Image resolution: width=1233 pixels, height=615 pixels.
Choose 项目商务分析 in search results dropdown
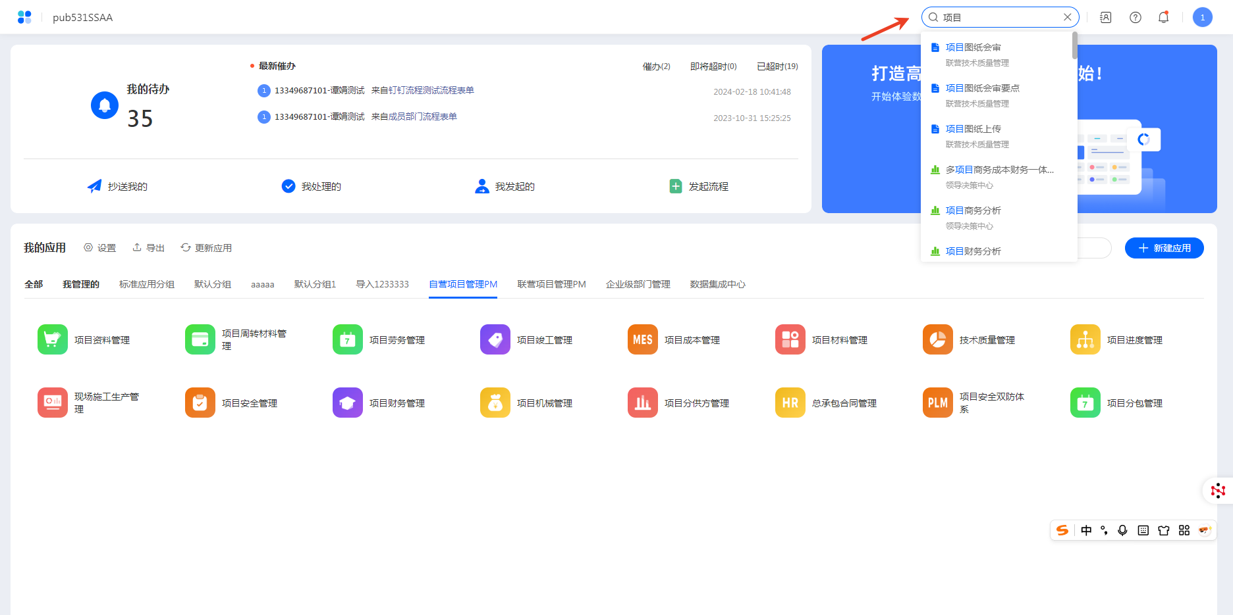(973, 210)
